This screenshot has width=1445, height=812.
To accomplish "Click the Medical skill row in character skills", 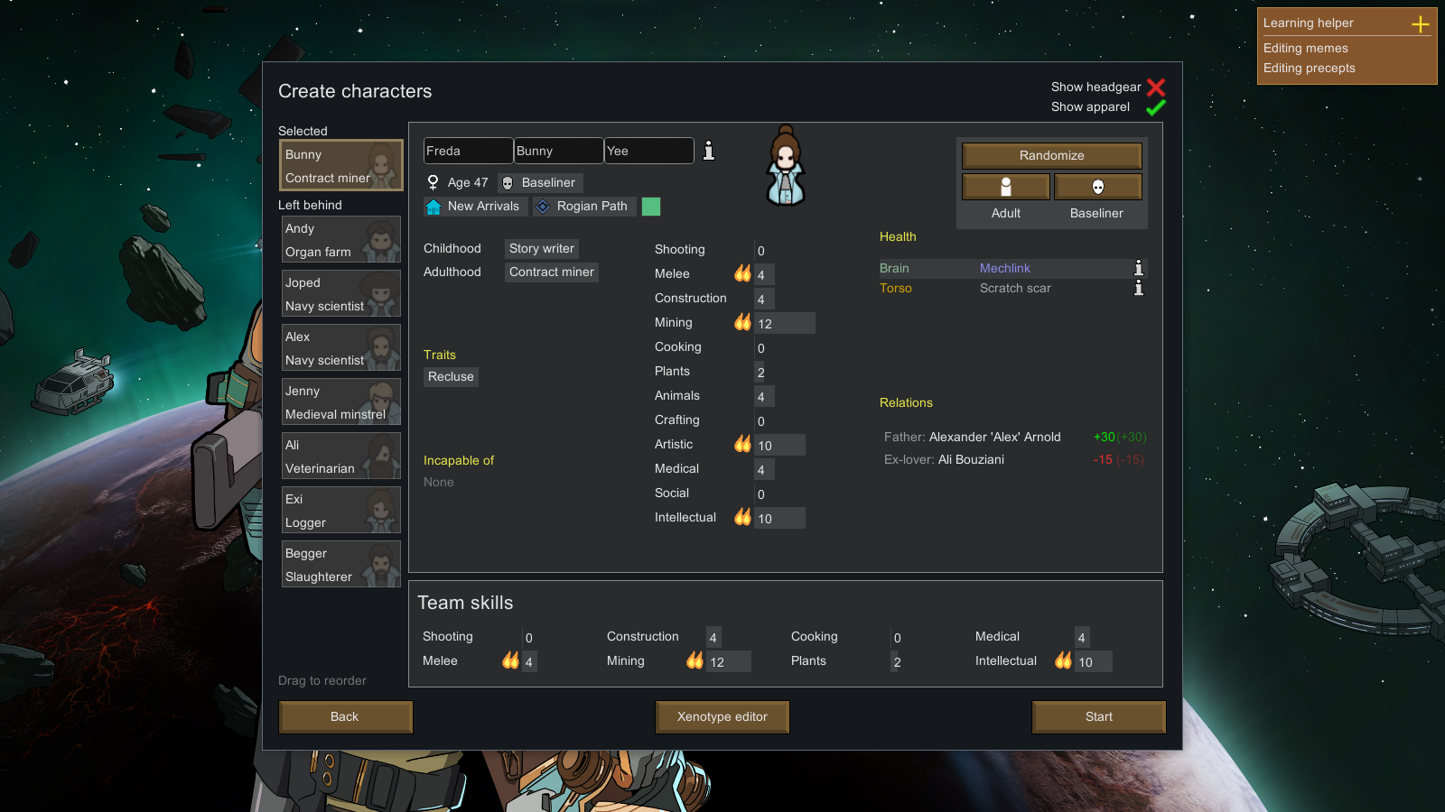I will coord(713,469).
